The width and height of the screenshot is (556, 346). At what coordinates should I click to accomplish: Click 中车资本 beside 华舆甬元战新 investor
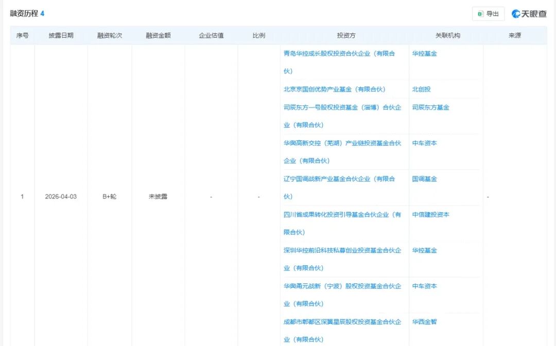coord(424,286)
